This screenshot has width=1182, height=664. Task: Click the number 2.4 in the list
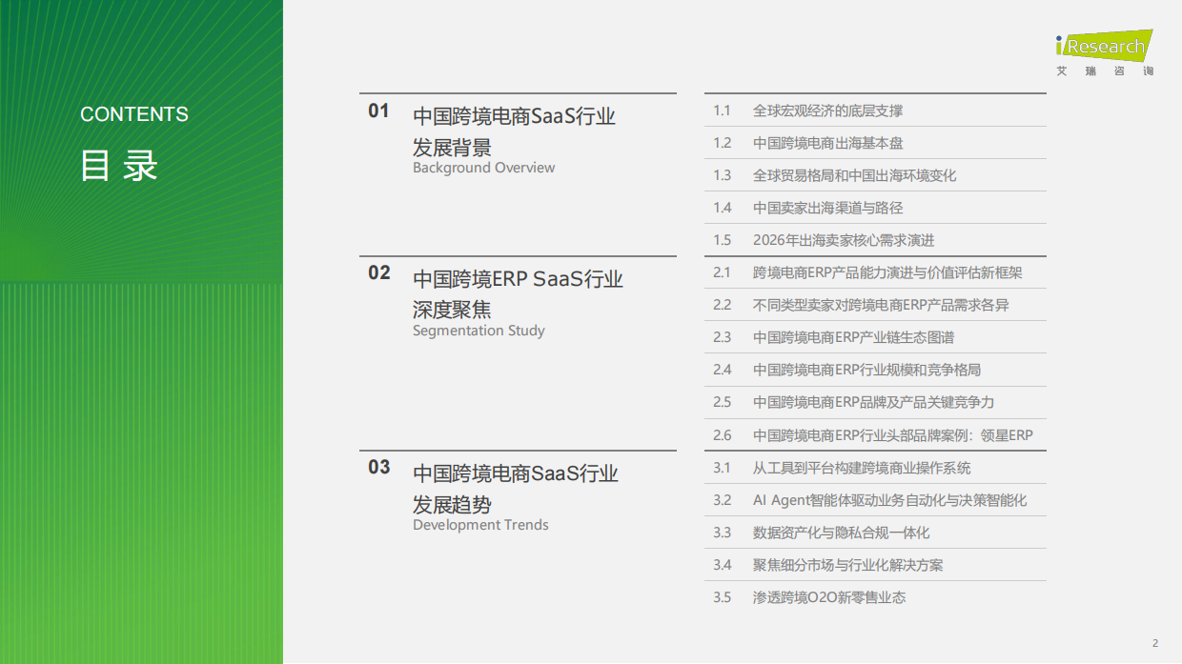(722, 370)
